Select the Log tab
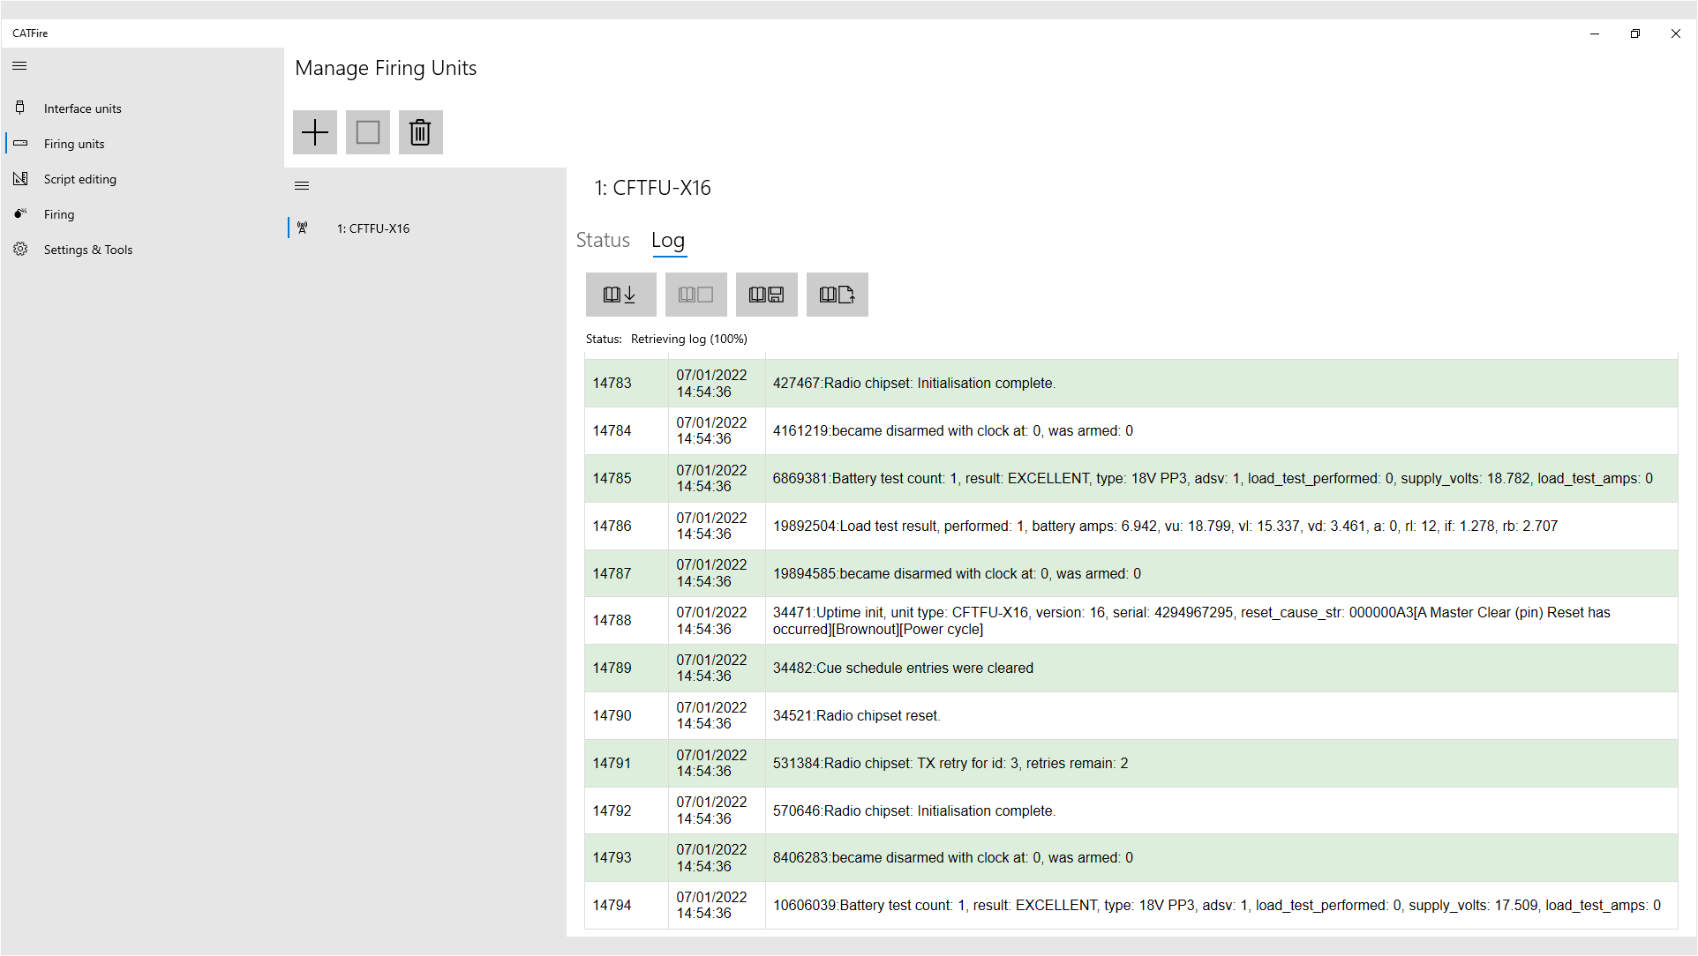The width and height of the screenshot is (1698, 956). pyautogui.click(x=668, y=241)
